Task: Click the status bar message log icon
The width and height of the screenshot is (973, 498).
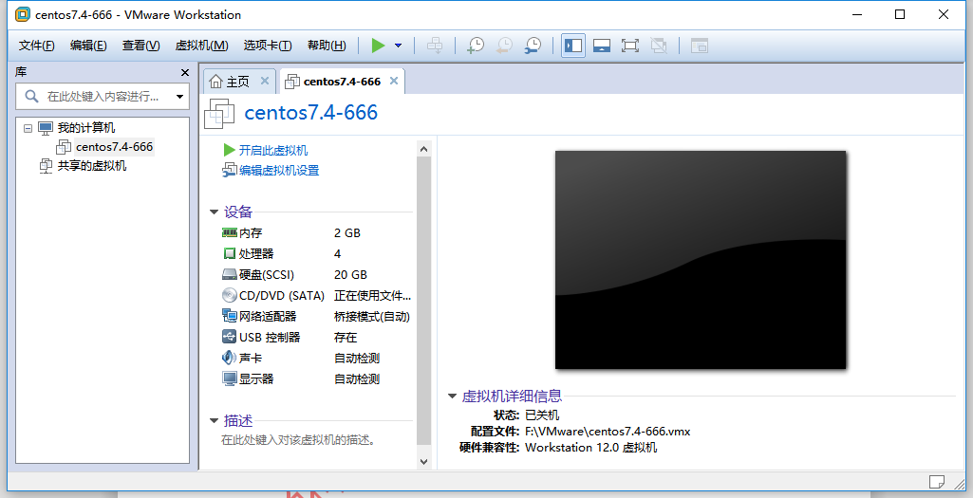Action: pyautogui.click(x=937, y=481)
